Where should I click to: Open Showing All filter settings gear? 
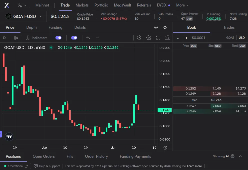coord(233,156)
